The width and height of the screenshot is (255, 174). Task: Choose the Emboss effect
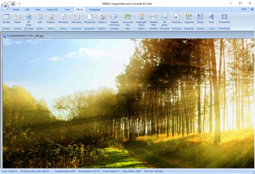tap(102, 19)
